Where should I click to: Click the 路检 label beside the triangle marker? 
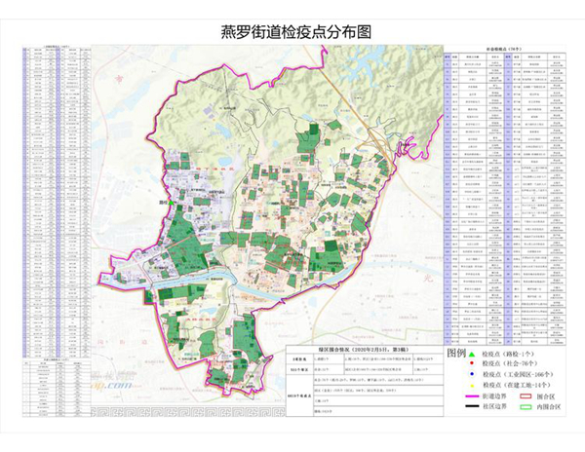164,203
